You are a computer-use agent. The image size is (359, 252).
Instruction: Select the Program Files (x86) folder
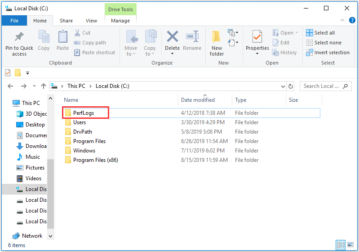95,160
